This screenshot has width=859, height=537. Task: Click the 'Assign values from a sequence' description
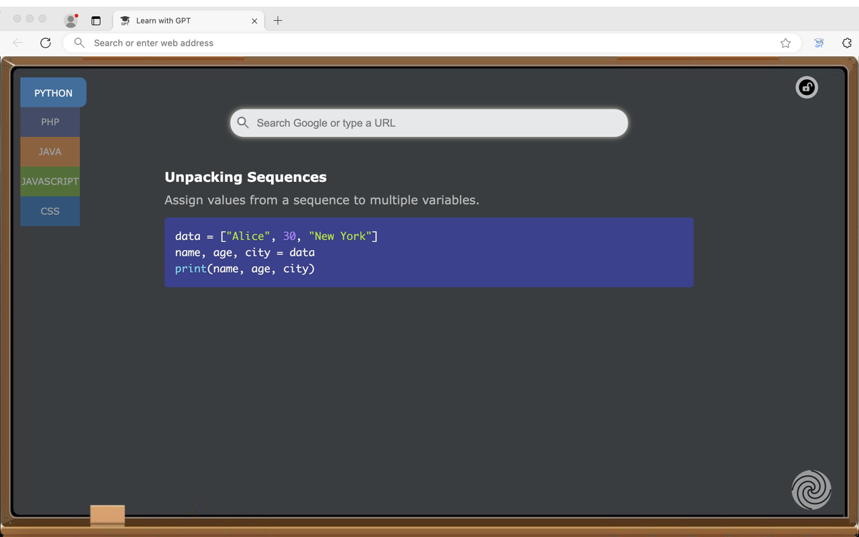tap(321, 200)
